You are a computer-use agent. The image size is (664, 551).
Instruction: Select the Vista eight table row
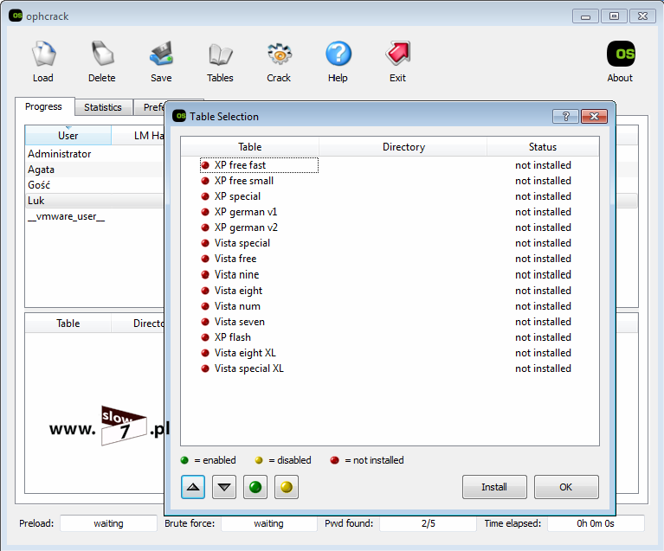tap(390, 291)
